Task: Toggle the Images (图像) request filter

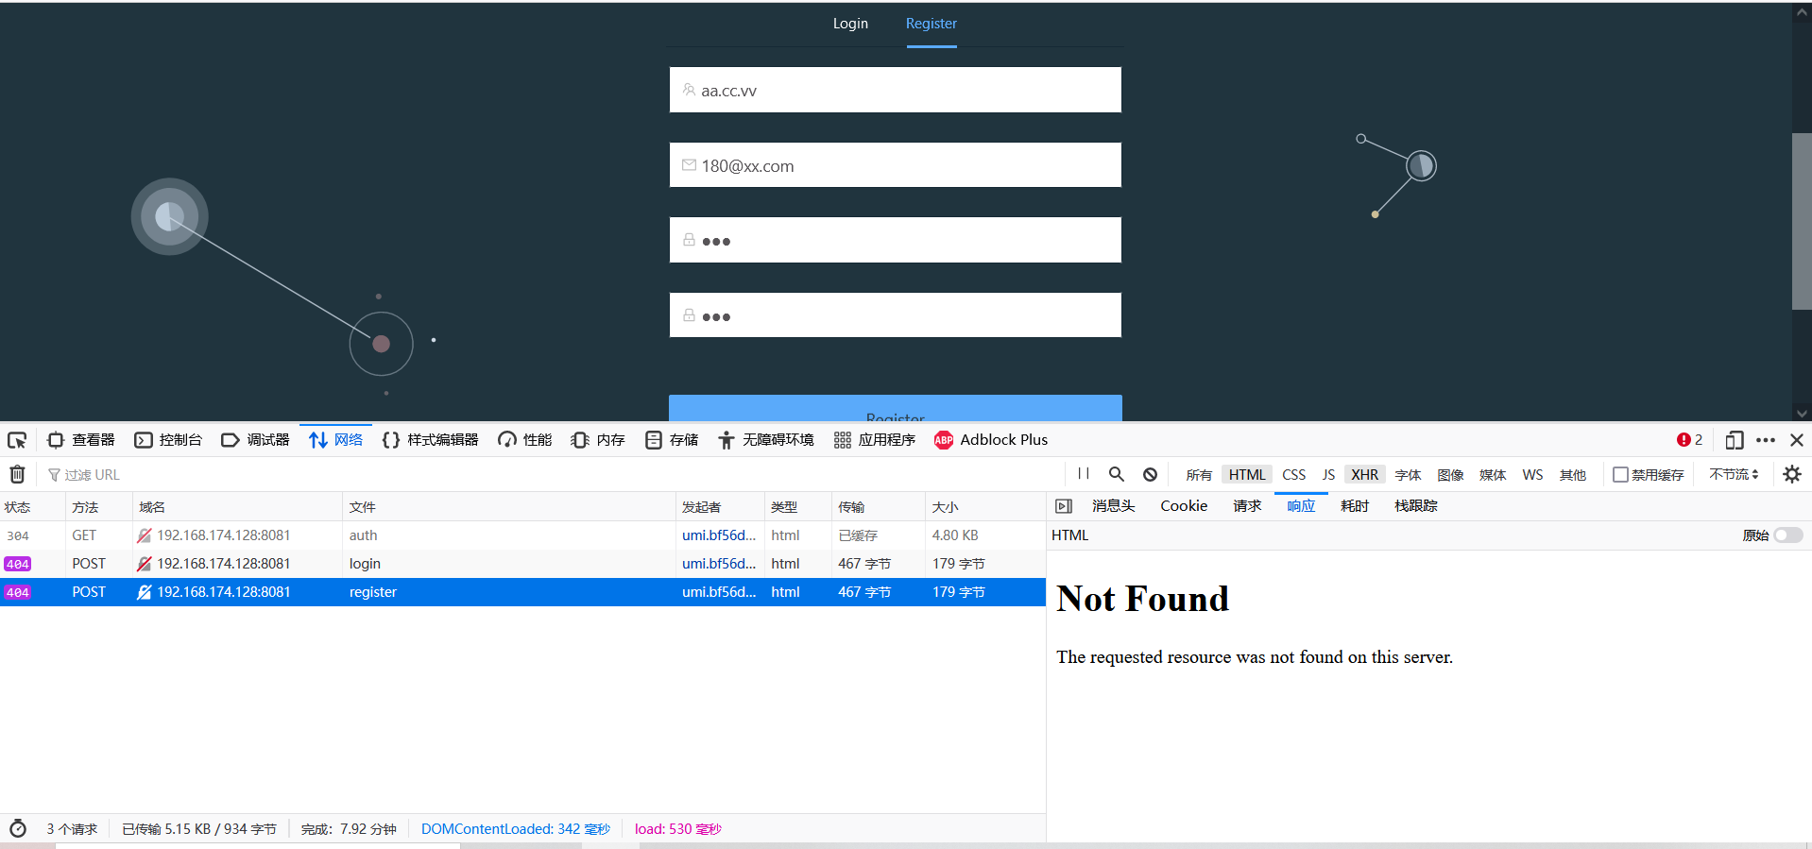Action: tap(1450, 475)
